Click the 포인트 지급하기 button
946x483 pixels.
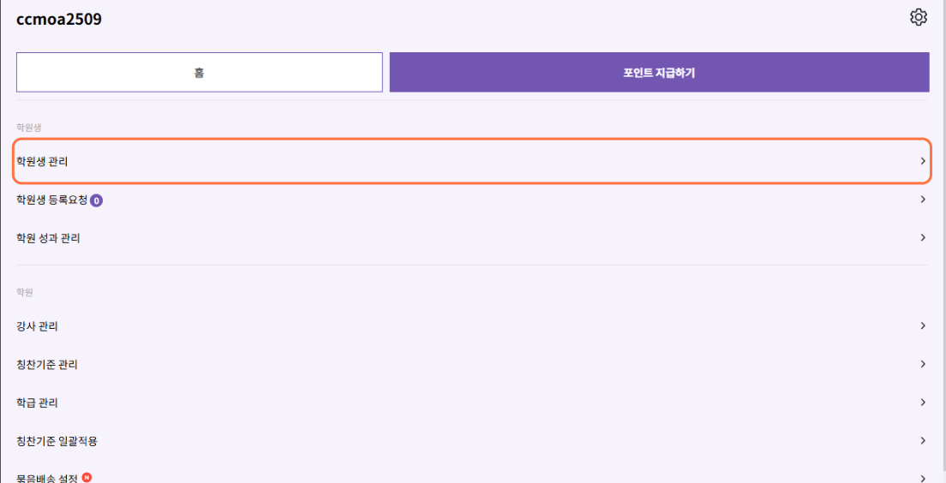coord(660,72)
